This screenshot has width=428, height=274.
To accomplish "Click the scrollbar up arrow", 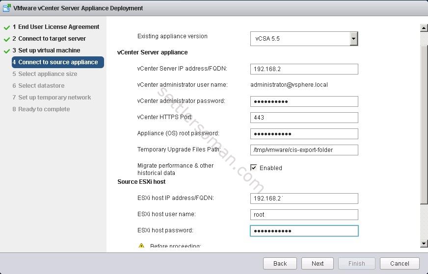I will 424,27.
